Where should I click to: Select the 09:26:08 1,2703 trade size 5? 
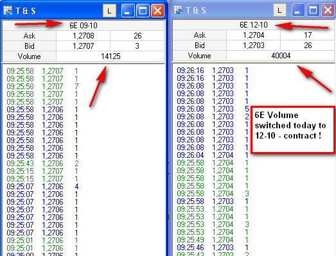tap(213, 109)
